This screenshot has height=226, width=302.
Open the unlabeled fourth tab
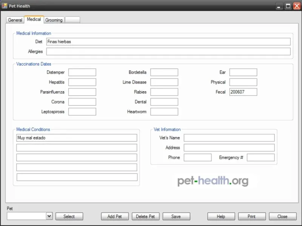pos(72,20)
